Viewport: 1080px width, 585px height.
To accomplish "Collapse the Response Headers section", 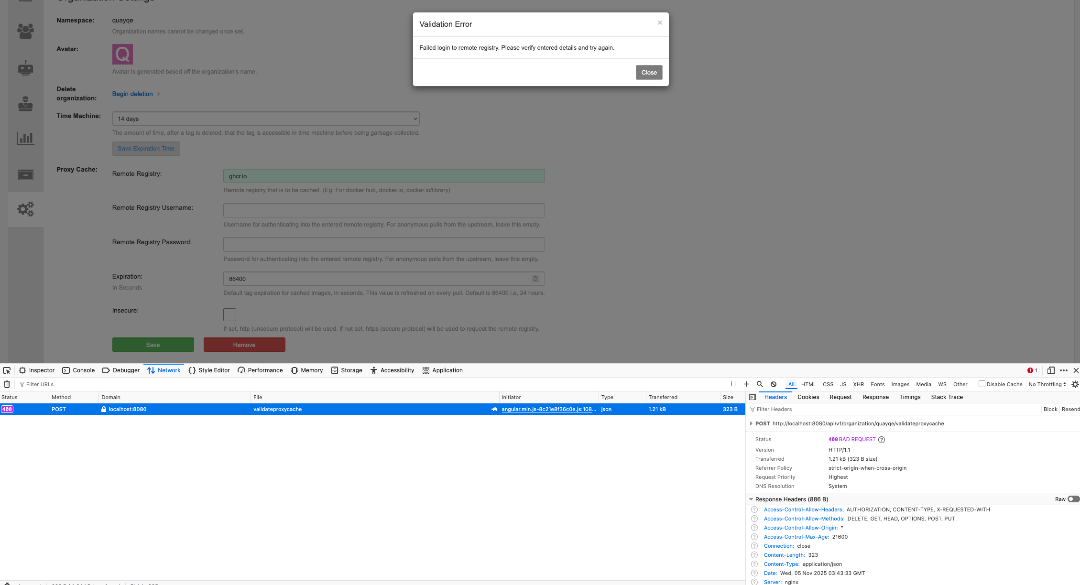I will (751, 499).
